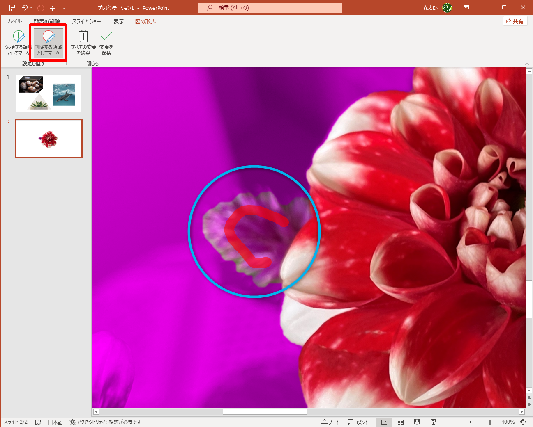Click 変更を保持 checkmark

point(106,43)
